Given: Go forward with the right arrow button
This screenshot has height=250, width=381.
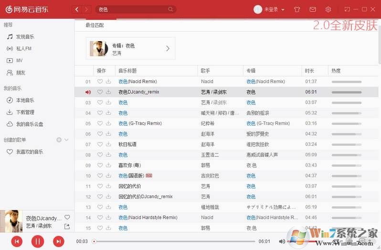Looking at the screenshot, I should 86,10.
